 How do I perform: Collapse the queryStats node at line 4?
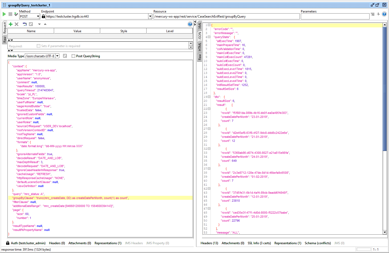coord(209,37)
